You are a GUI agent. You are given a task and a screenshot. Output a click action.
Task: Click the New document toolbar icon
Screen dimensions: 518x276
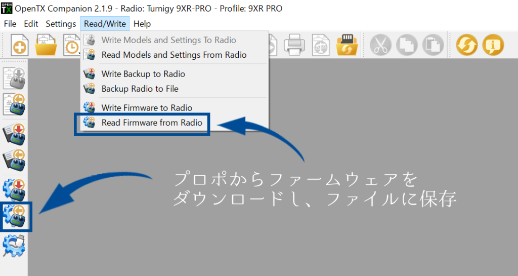click(20, 45)
